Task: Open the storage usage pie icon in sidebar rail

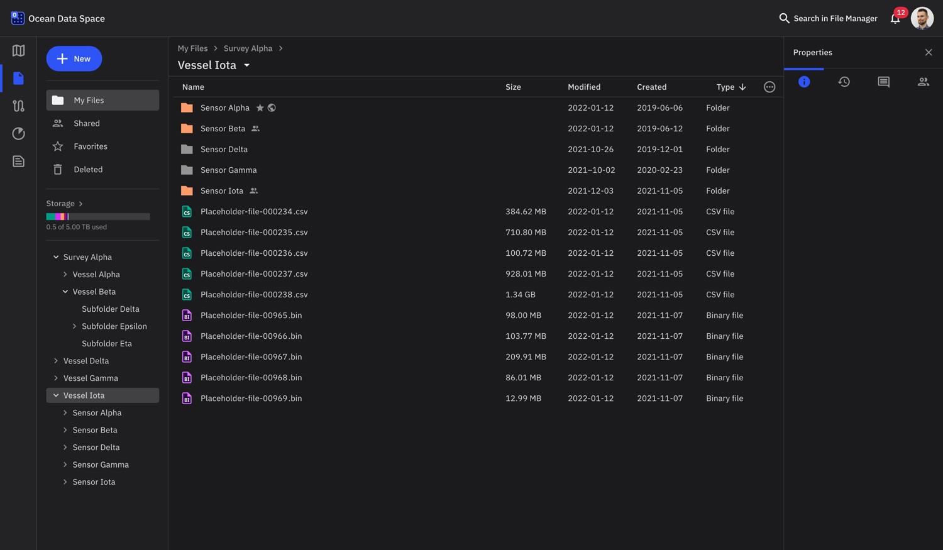Action: (x=18, y=133)
